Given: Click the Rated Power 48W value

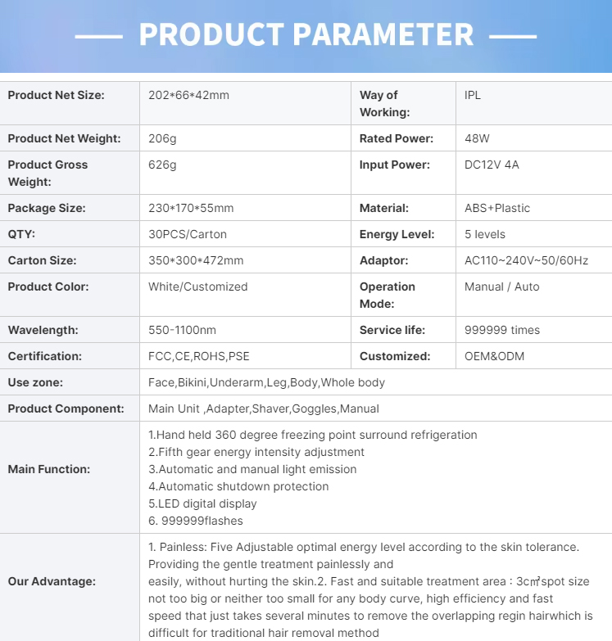Looking at the screenshot, I should tap(477, 138).
